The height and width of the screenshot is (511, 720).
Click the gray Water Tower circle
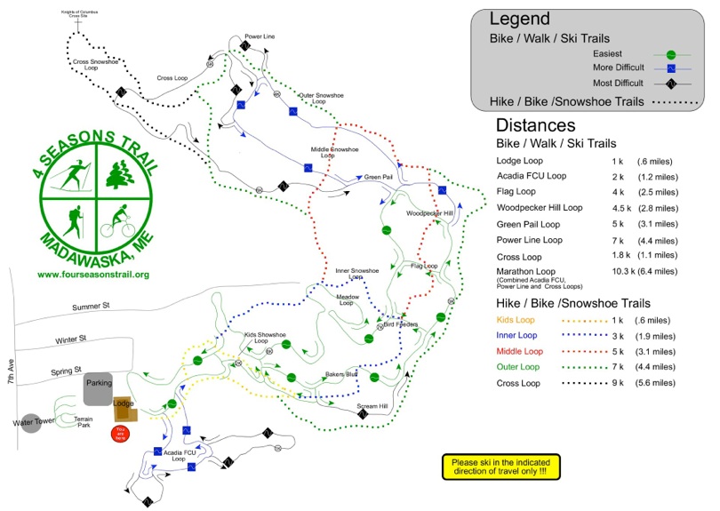(31, 423)
